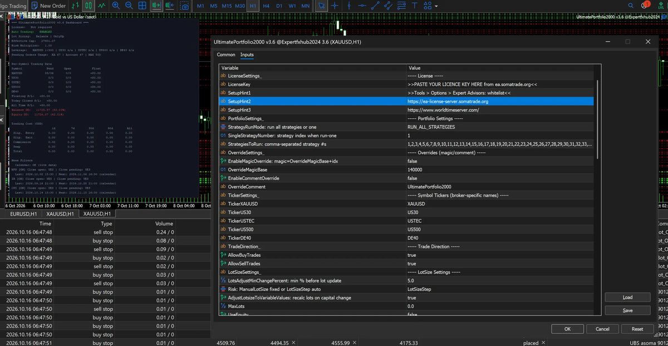Toggle chart shift icon

(170, 6)
